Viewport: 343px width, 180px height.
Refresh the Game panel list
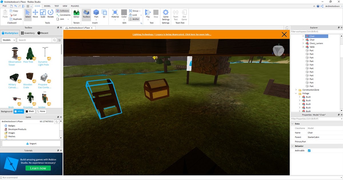click(x=57, y=121)
